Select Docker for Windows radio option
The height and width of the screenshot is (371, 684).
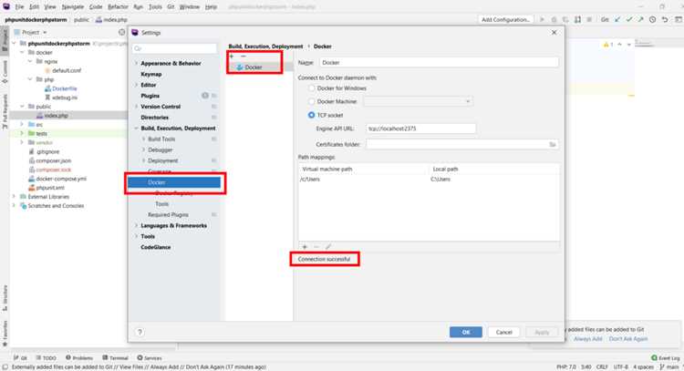pos(312,88)
